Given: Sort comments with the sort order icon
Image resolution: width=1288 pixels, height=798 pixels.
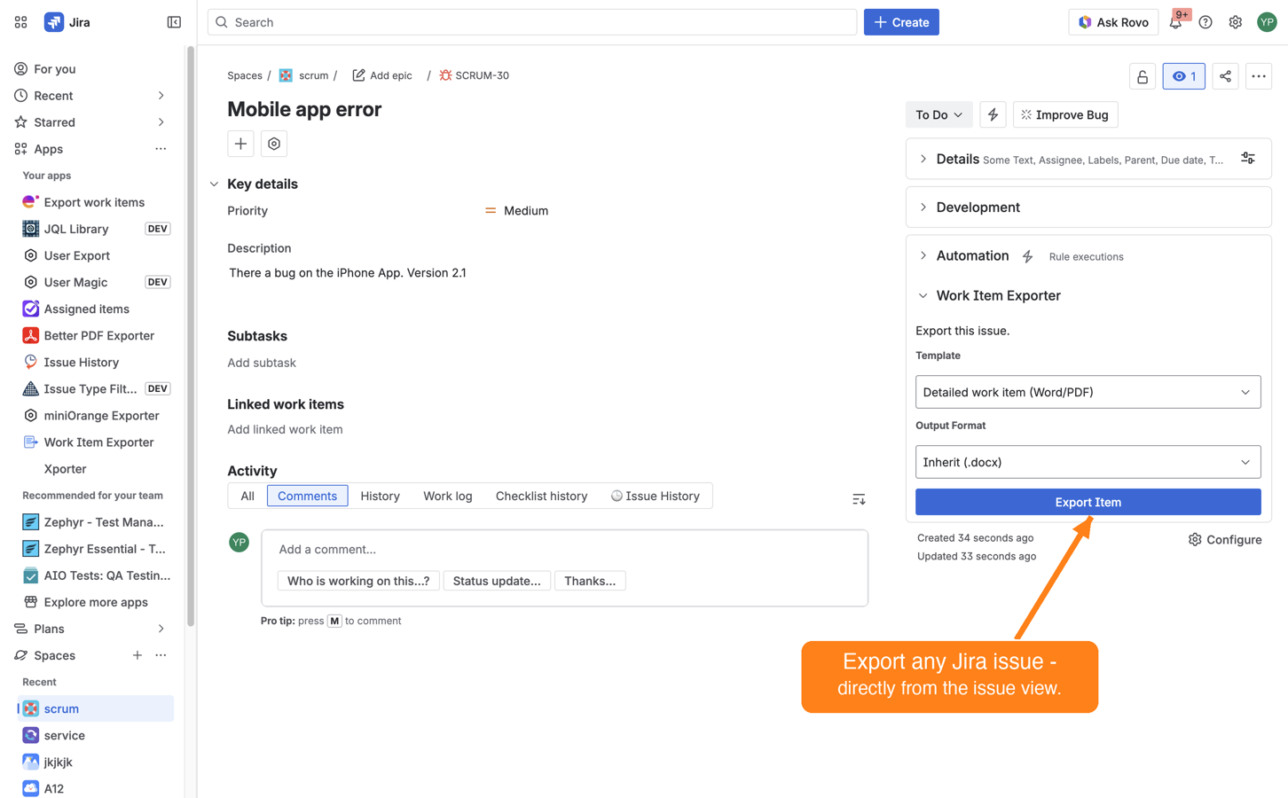Looking at the screenshot, I should (858, 498).
